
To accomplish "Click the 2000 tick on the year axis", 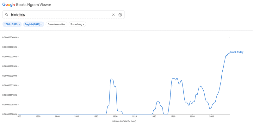I will coord(212,116).
